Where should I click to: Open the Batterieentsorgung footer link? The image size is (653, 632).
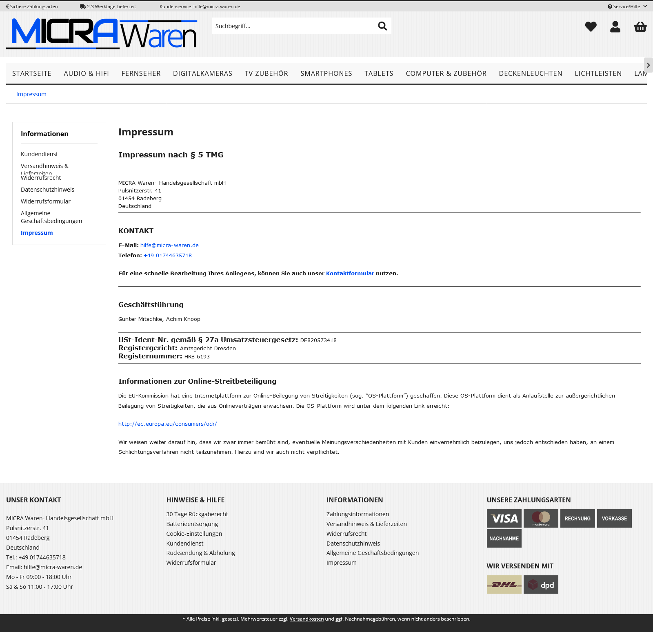192,524
